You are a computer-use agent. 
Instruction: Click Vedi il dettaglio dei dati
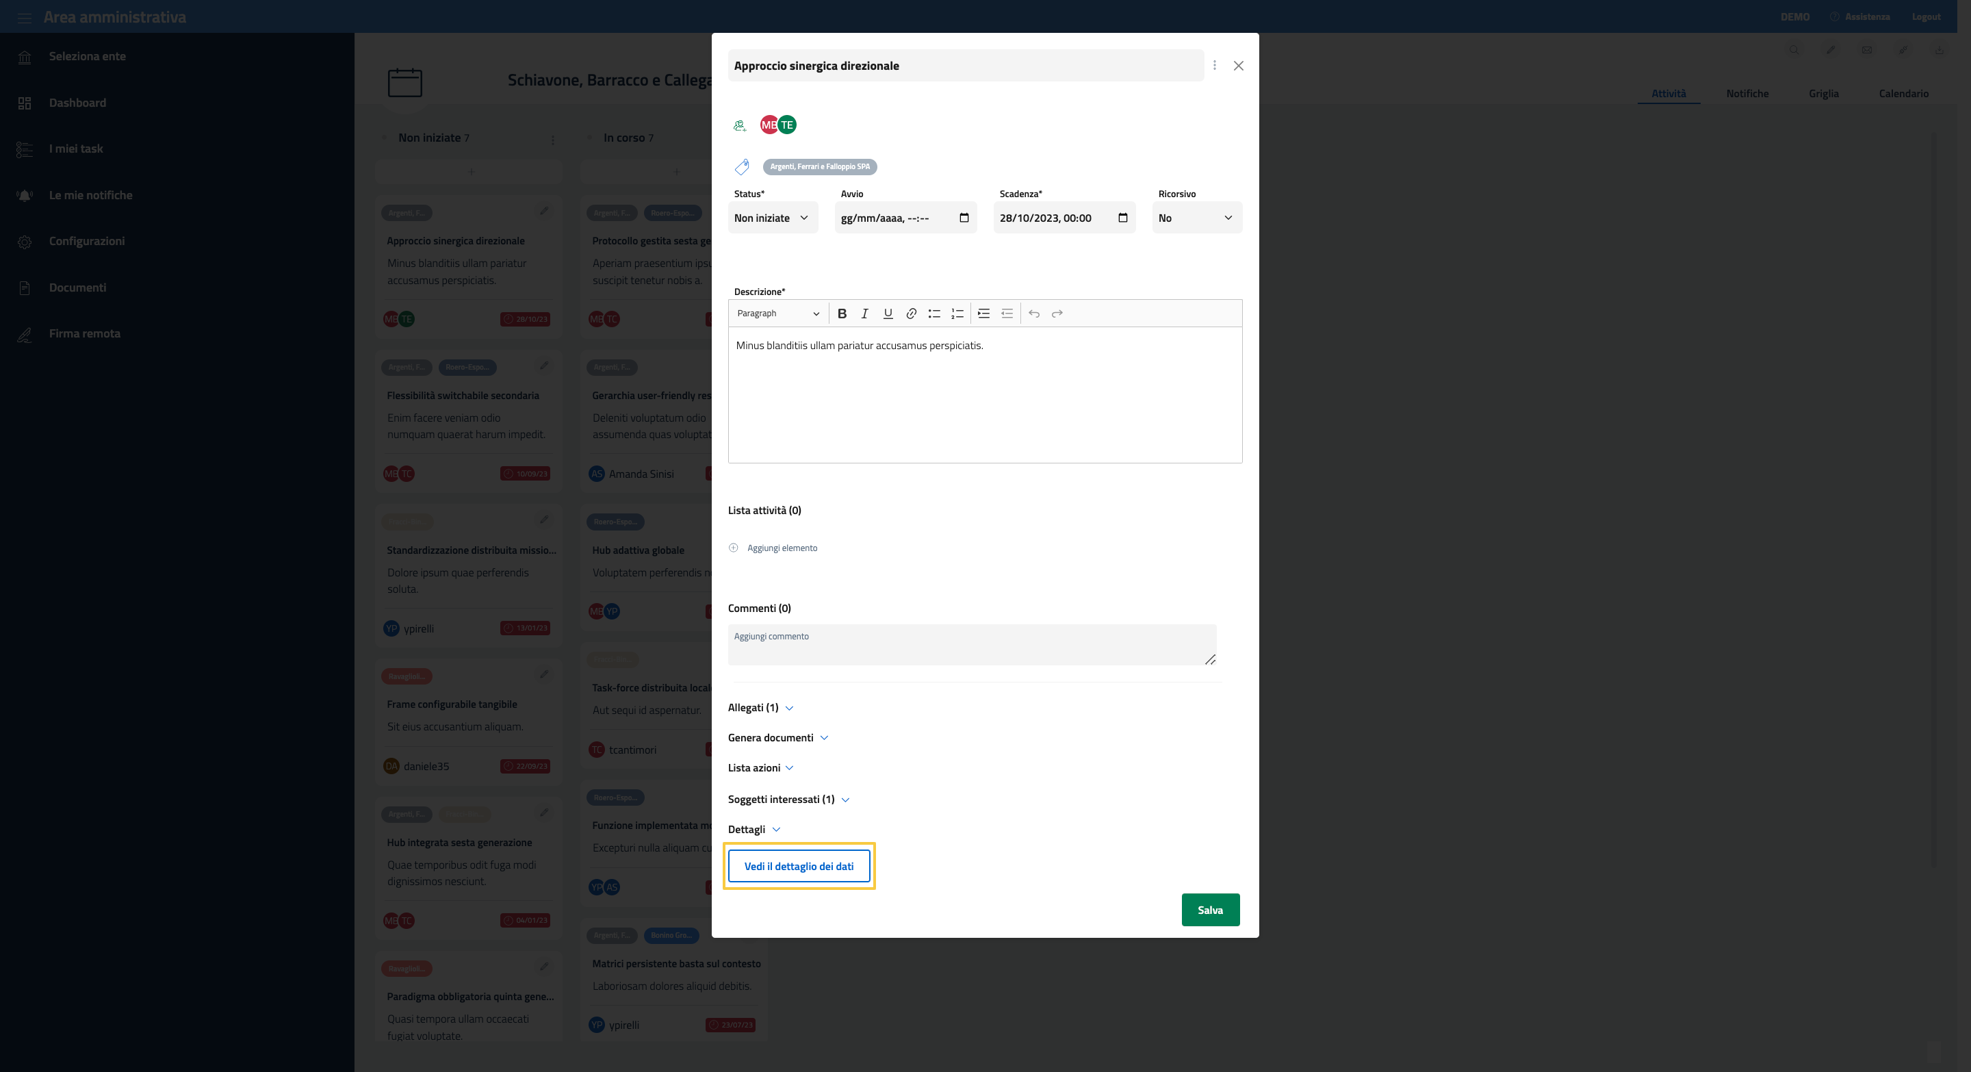click(x=798, y=866)
